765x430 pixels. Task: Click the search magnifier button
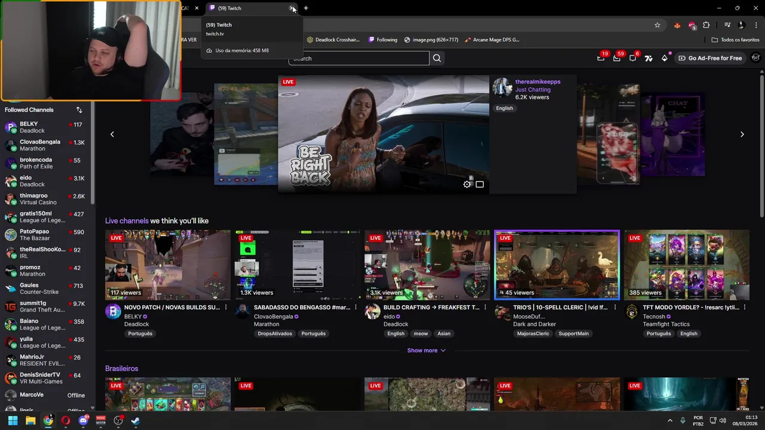coord(437,58)
